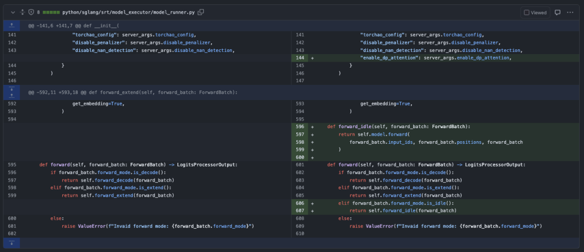Open the three-dot file options menu
The height and width of the screenshot is (252, 584).
click(x=572, y=12)
